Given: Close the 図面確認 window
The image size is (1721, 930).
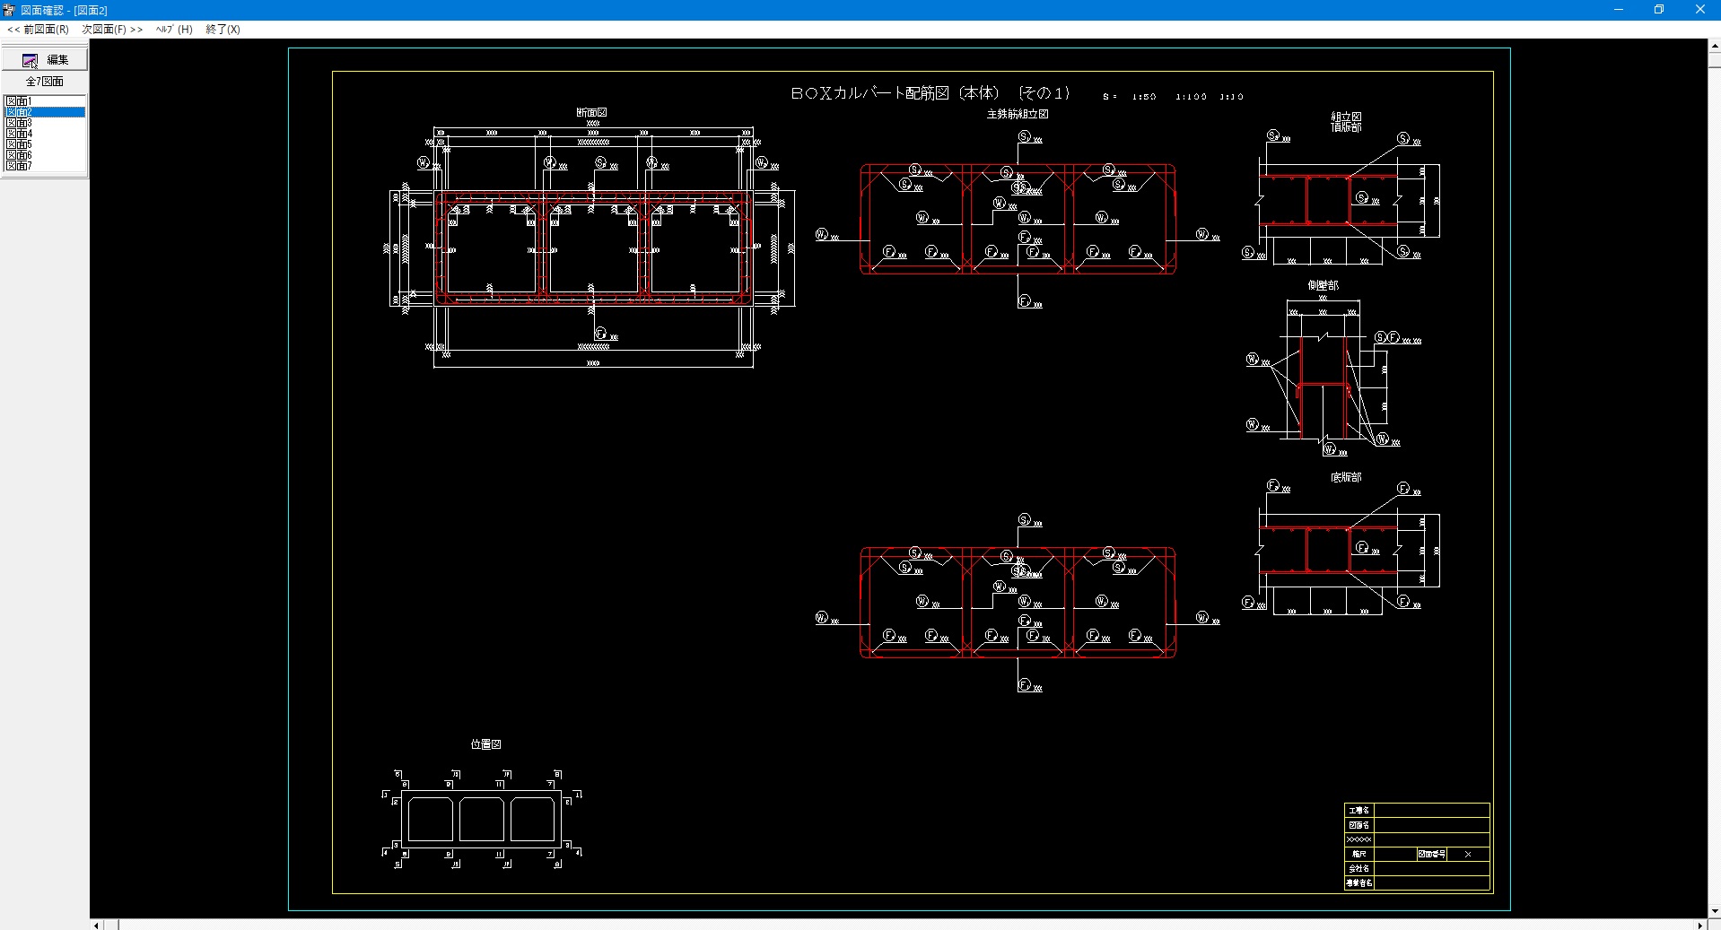Looking at the screenshot, I should (x=1699, y=10).
